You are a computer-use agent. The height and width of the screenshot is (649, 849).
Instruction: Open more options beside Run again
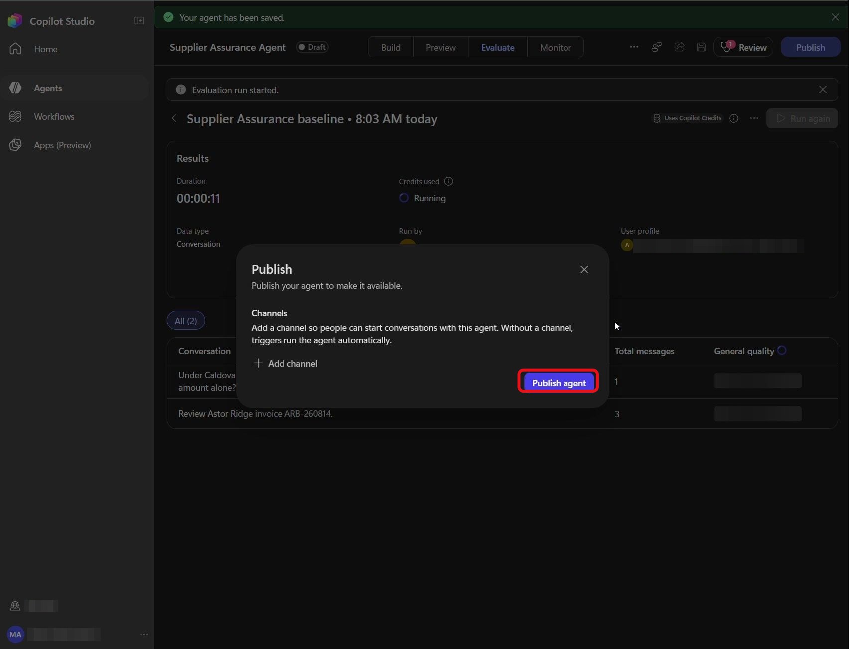[x=754, y=118]
